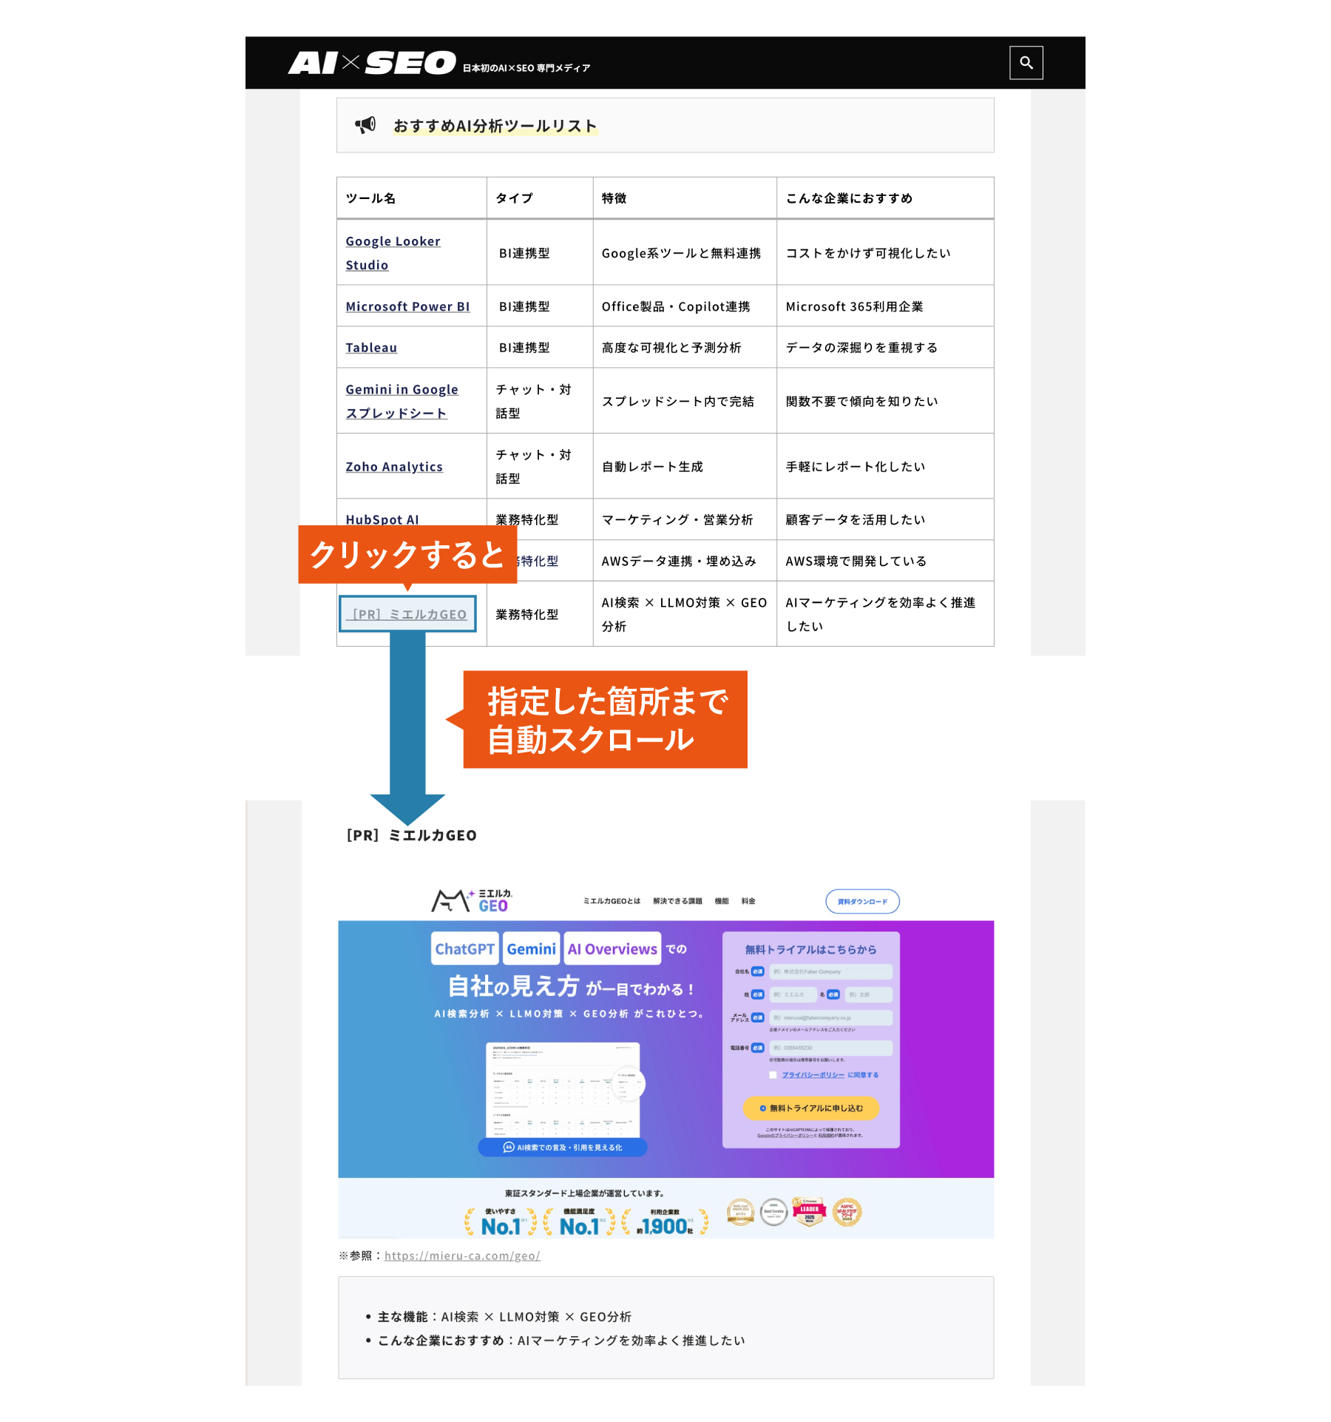
Task: Click the gold BOXIL SaaS award badge
Action: click(740, 1212)
